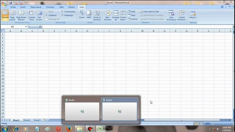The height and width of the screenshot is (132, 235).
Task: Enter Full Screen view
Action: click(39, 15)
